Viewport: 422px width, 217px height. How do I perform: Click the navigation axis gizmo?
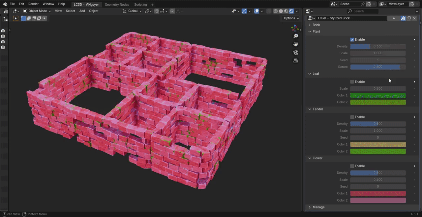click(x=295, y=28)
